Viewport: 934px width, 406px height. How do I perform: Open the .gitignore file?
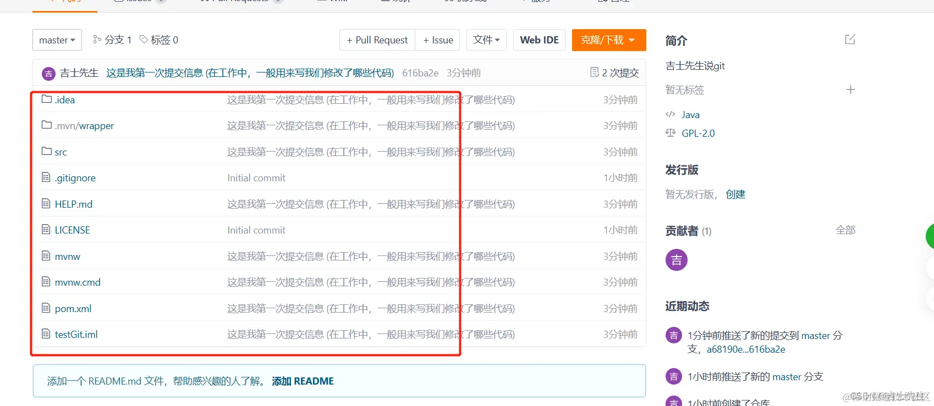(x=75, y=178)
